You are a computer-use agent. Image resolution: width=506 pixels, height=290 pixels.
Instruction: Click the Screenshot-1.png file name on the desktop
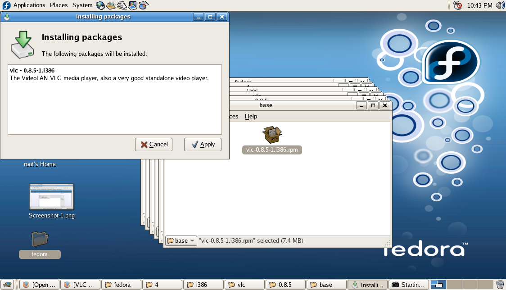click(x=52, y=215)
